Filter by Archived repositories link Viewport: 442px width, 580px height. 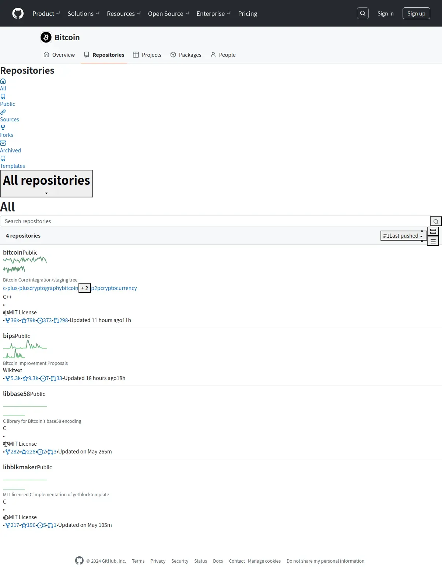(10, 151)
